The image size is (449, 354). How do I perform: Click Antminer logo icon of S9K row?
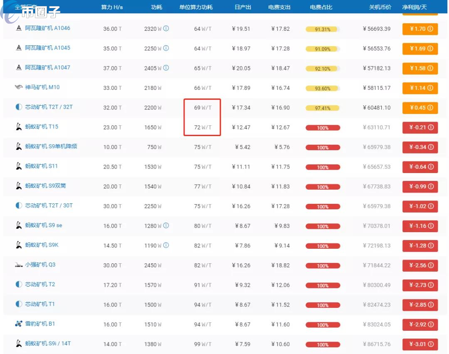[19, 245]
